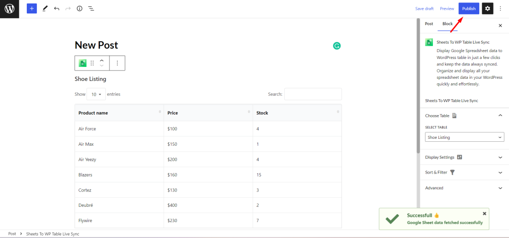The height and width of the screenshot is (238, 509).
Task: Click the Publish button
Action: [x=469, y=9]
